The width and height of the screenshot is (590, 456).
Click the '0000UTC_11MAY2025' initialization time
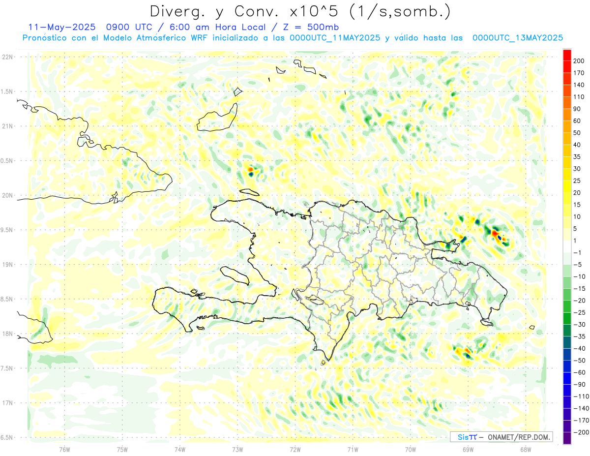point(335,38)
